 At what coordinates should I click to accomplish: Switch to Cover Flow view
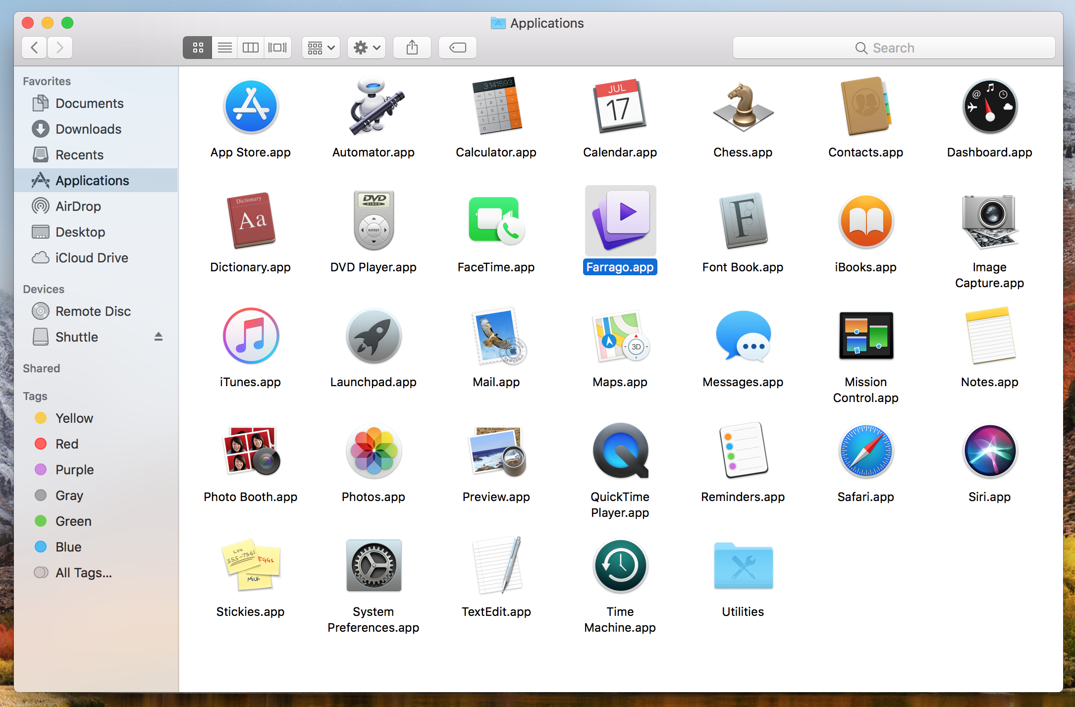pyautogui.click(x=277, y=48)
